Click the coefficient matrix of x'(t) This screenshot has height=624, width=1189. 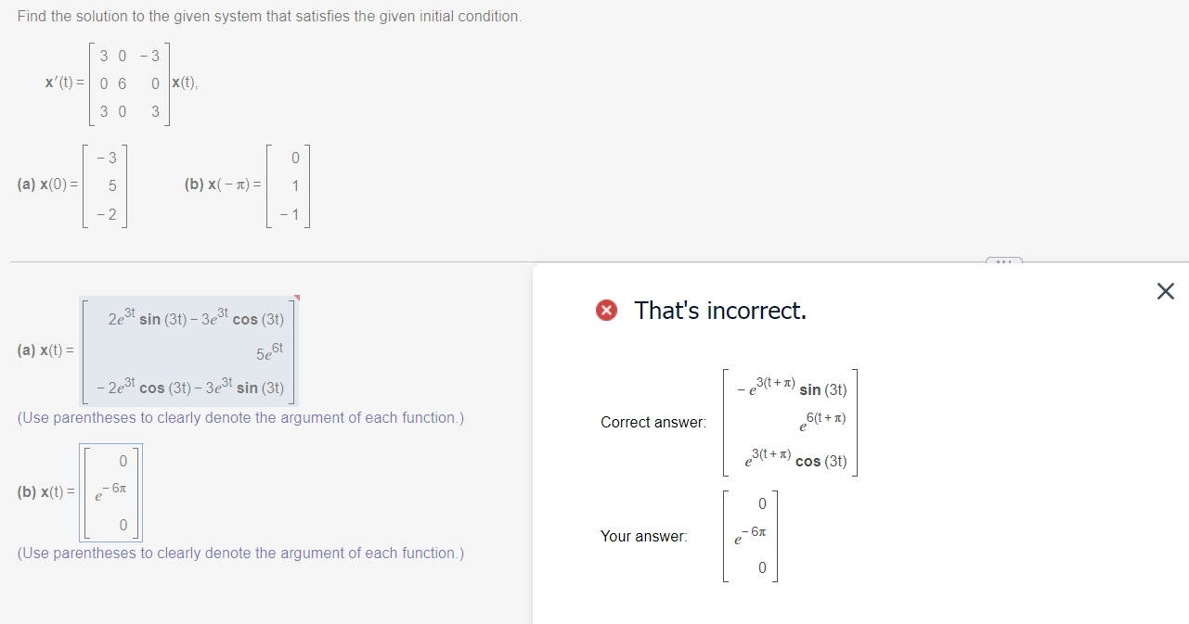130,84
